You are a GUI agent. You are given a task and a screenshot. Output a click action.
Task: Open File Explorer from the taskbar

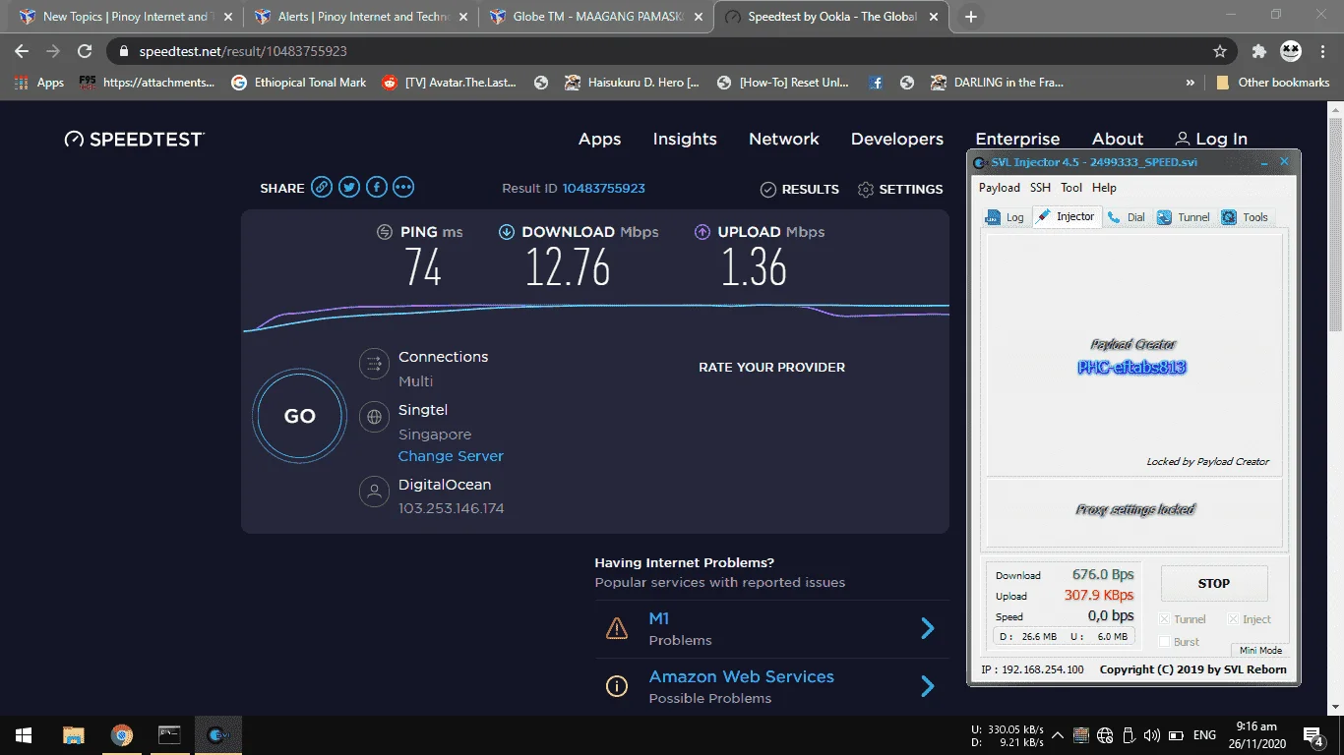74,735
